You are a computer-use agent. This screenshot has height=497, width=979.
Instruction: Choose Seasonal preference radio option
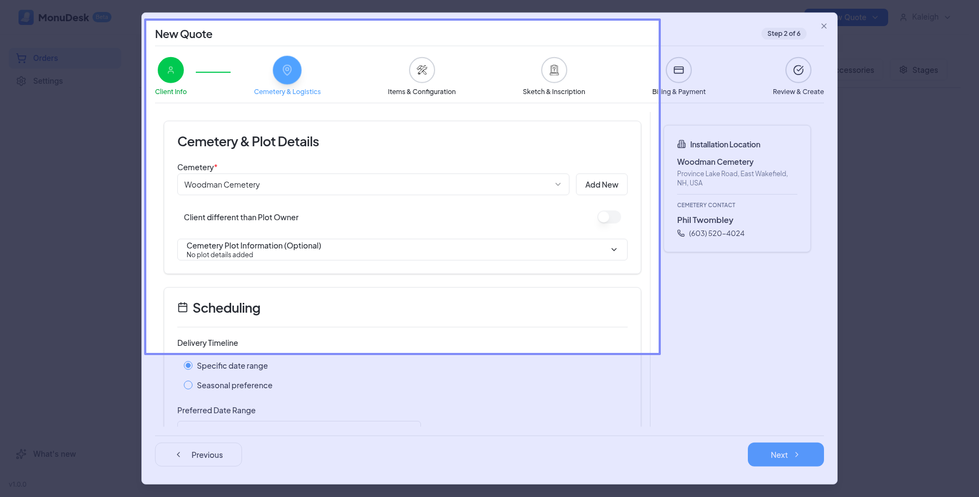click(x=188, y=386)
